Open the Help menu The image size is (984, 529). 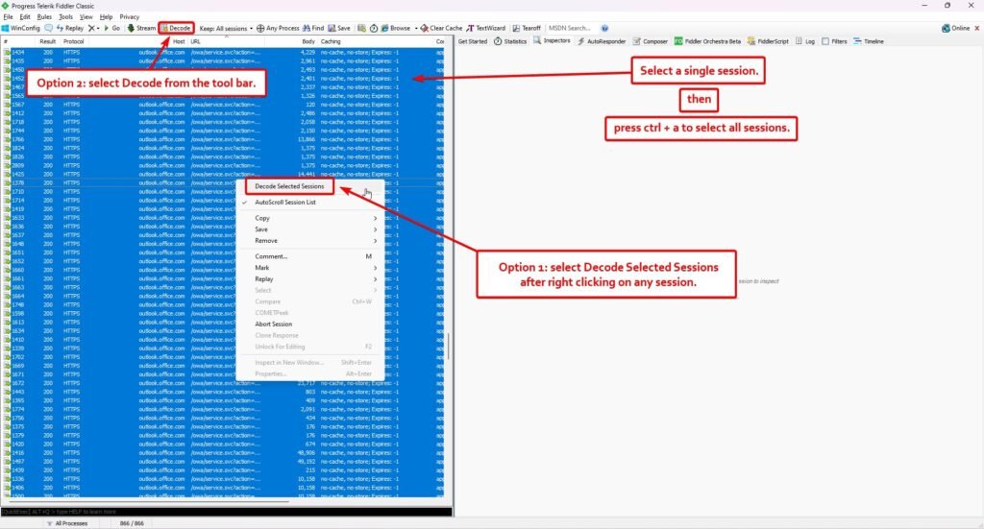tap(106, 17)
